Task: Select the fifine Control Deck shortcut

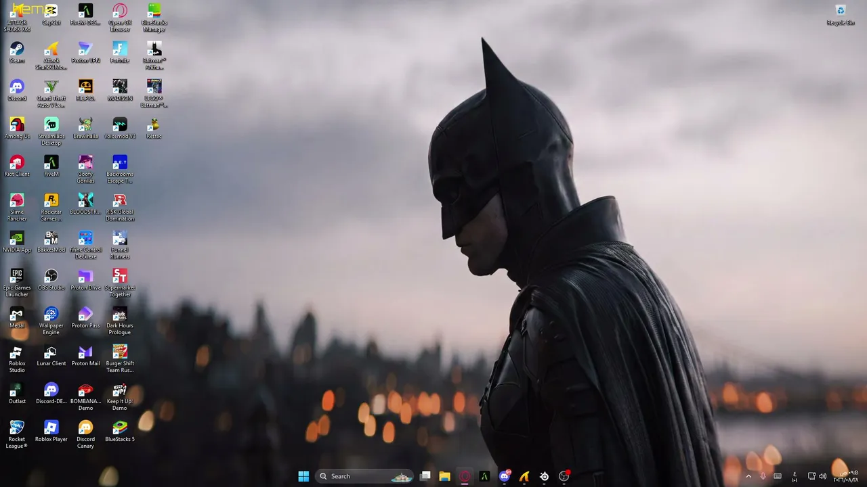Action: (85, 246)
